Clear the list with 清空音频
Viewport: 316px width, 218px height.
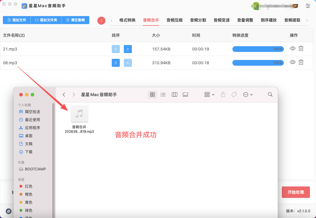point(75,20)
